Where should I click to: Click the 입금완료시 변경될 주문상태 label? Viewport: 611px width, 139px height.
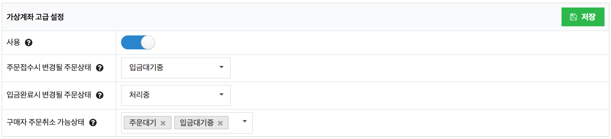(49, 95)
